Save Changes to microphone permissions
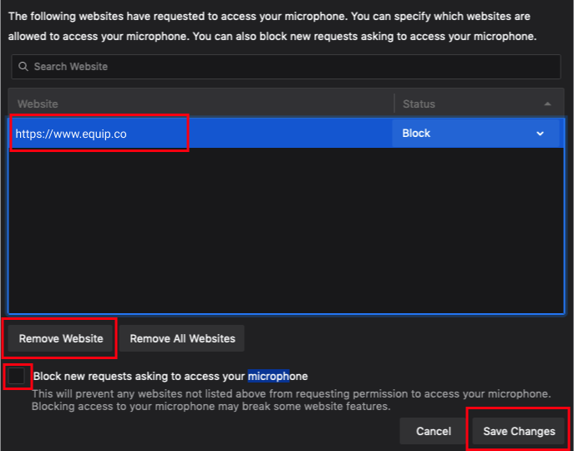Image resolution: width=574 pixels, height=451 pixels. coord(519,431)
